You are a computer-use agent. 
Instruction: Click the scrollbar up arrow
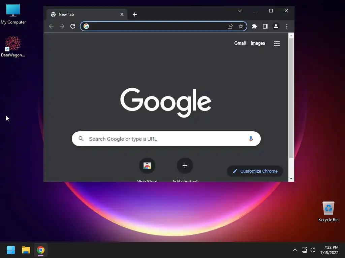click(x=291, y=36)
